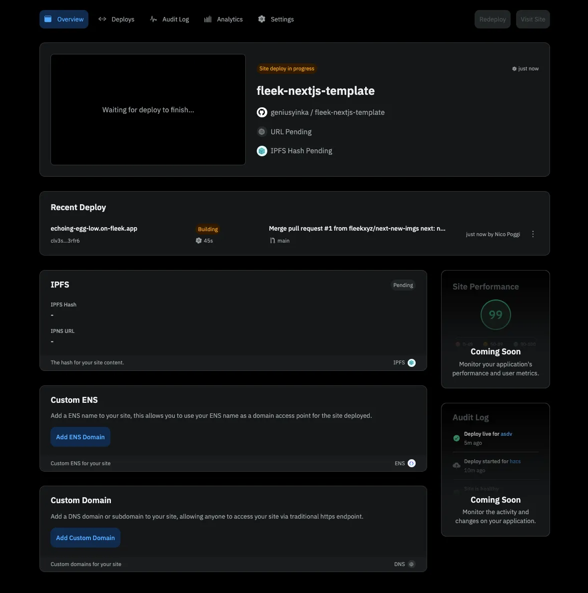Open the three-dot menu for recent deploy
The height and width of the screenshot is (593, 588).
[x=533, y=234]
